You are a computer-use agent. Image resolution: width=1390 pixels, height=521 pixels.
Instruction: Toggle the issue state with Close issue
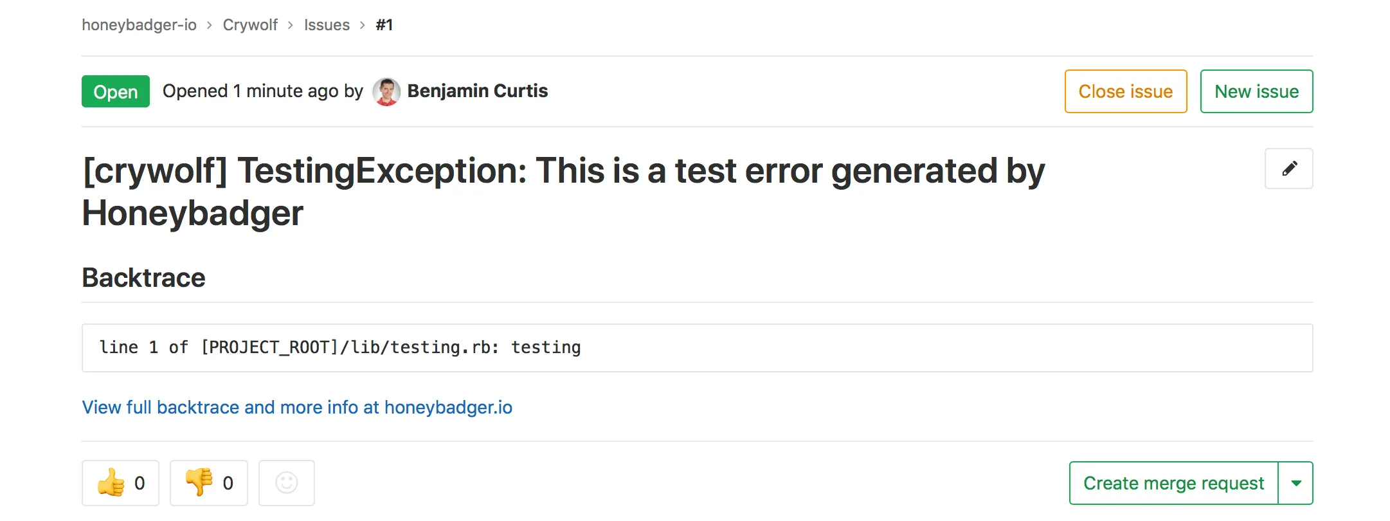1125,91
